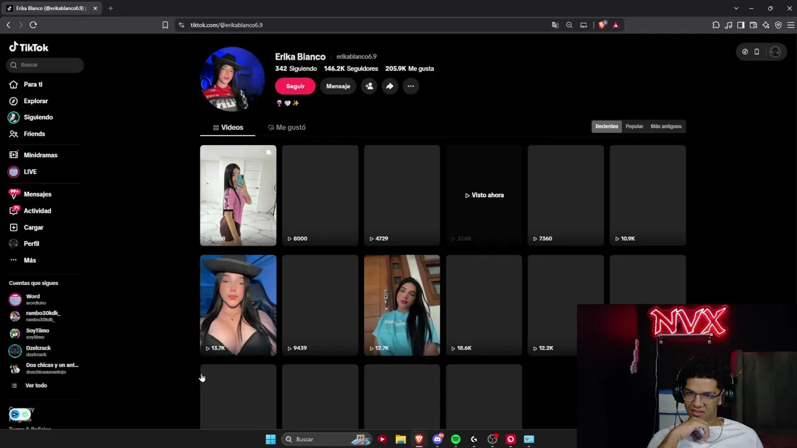The width and height of the screenshot is (797, 448).
Task: Toggle the browser sidebar panel
Action: click(741, 25)
